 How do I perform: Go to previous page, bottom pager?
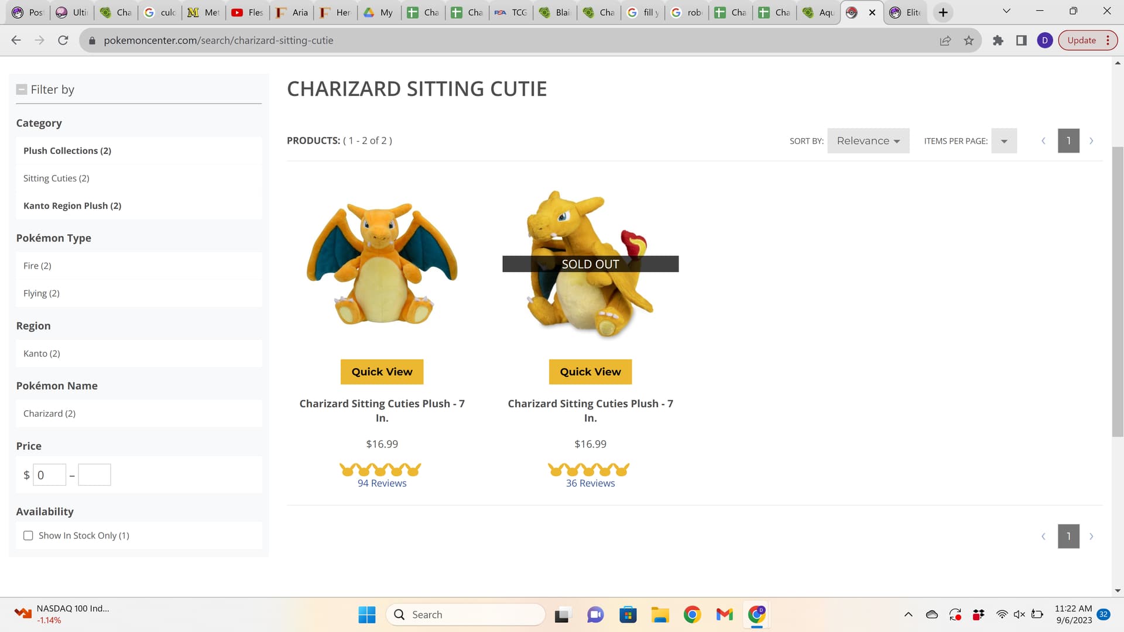(x=1043, y=537)
